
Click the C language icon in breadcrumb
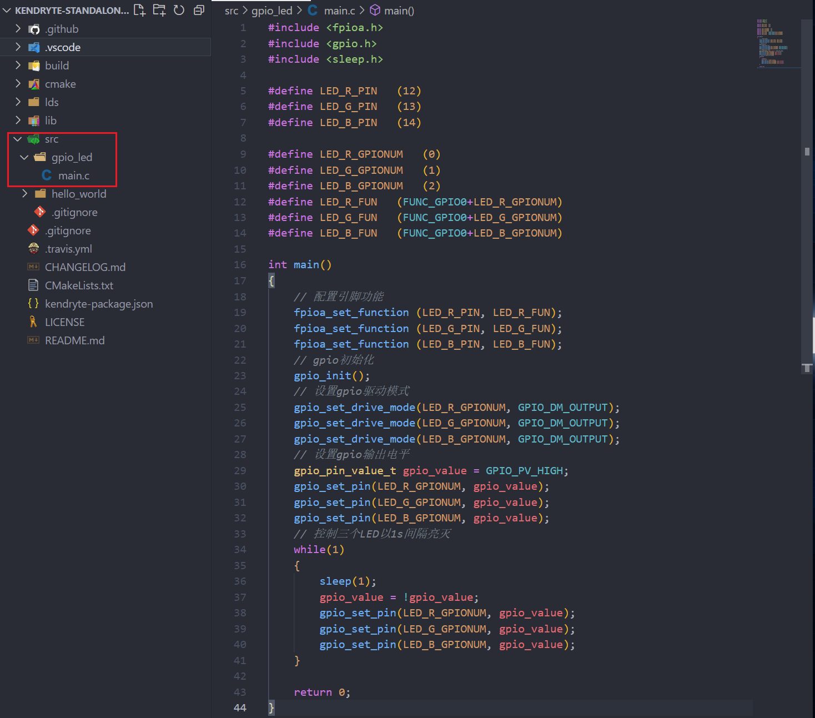[313, 10]
